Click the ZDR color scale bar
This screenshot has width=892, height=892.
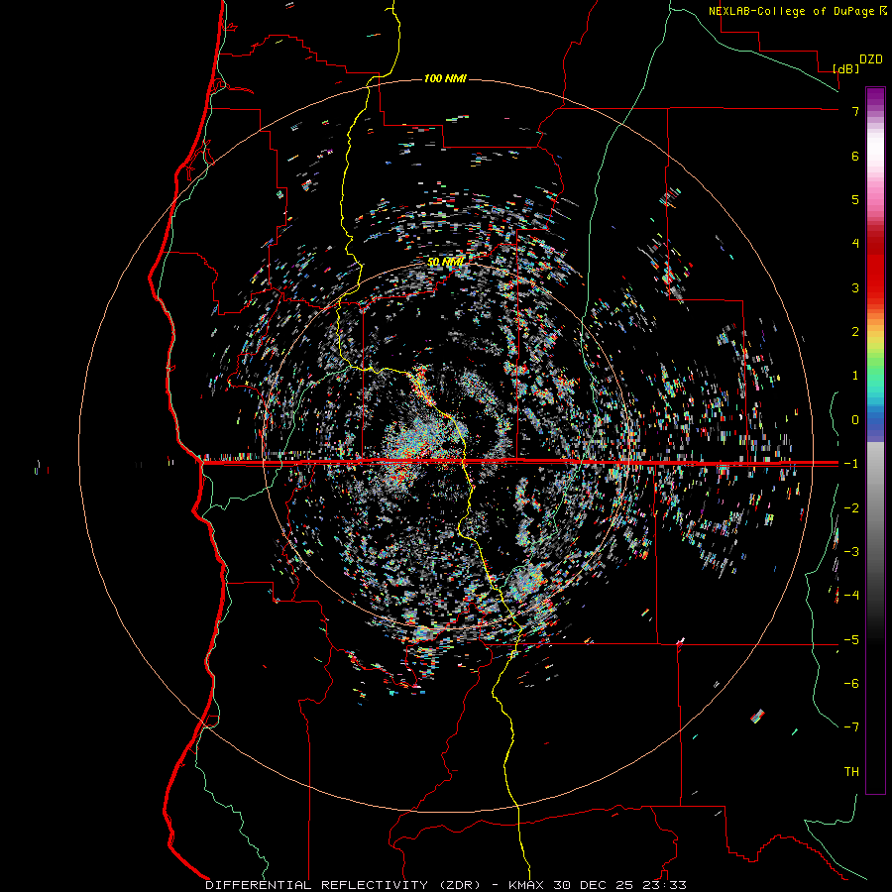tap(875, 440)
